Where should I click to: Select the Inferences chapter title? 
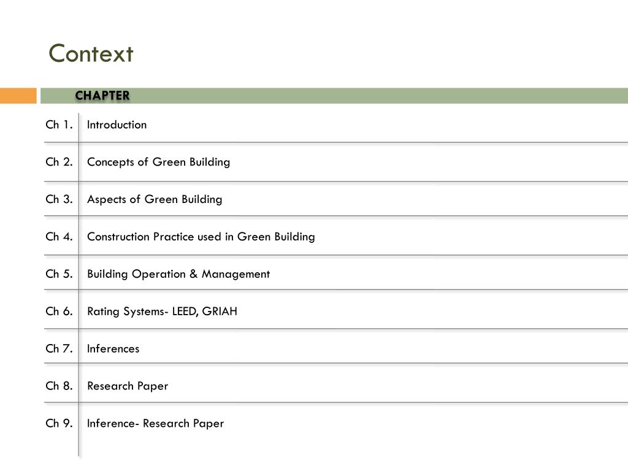coord(113,348)
